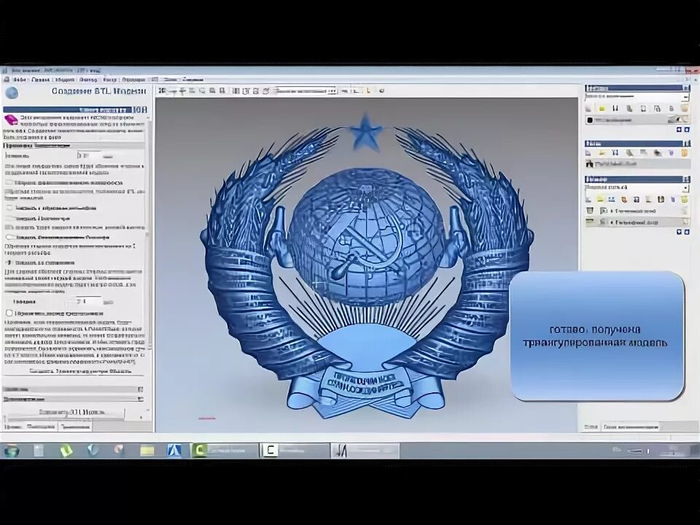
Task: Open the blue A icon on the taskbar
Action: pos(174,450)
